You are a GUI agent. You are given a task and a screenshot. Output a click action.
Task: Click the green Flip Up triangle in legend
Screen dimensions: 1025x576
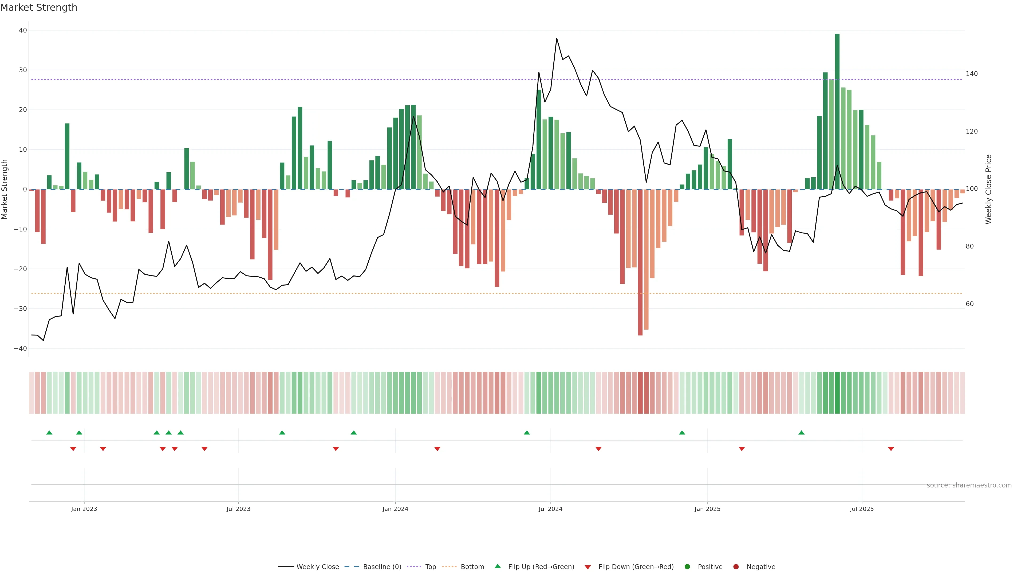point(497,566)
